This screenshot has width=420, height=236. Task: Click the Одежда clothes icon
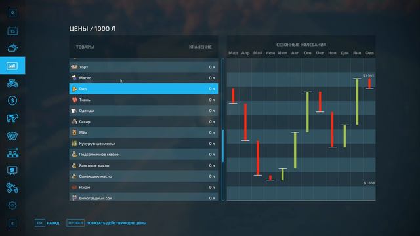[x=74, y=111]
